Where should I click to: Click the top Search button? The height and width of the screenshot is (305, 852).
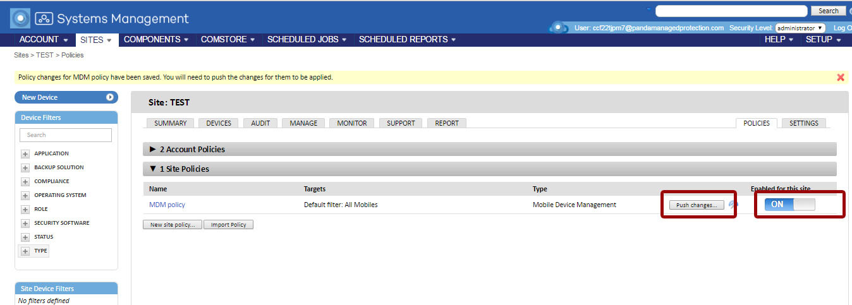tap(828, 11)
